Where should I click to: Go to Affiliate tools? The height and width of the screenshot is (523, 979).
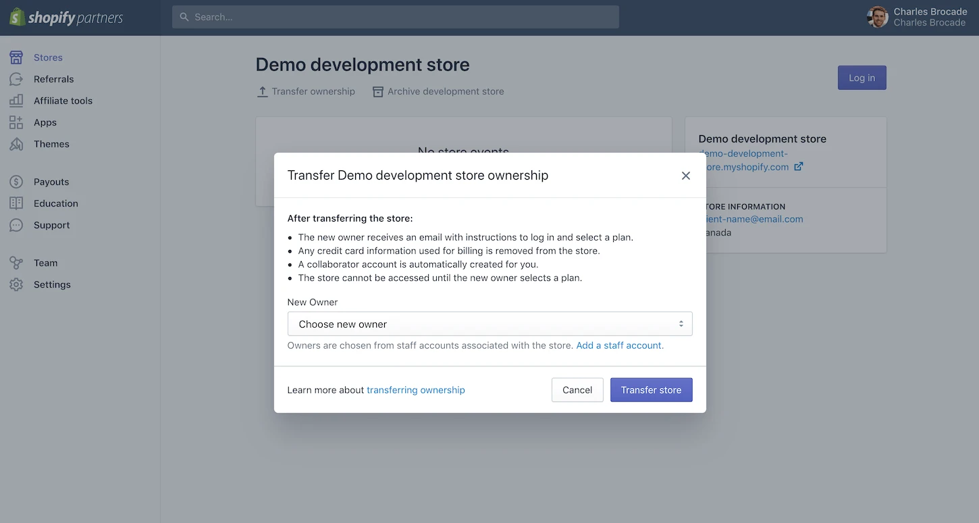click(63, 101)
